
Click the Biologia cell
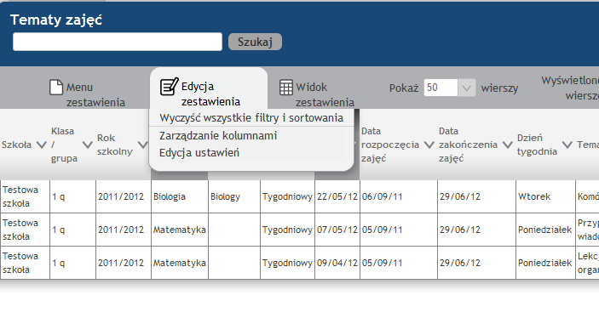click(x=180, y=196)
